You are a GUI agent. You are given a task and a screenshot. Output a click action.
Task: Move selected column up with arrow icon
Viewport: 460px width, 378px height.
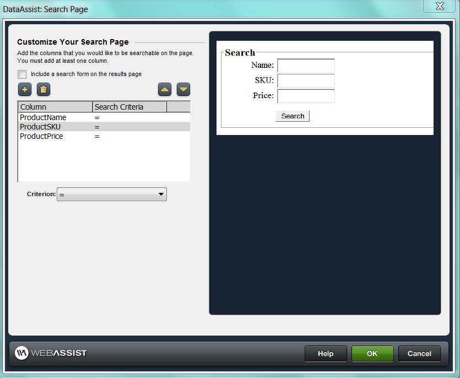pos(165,89)
